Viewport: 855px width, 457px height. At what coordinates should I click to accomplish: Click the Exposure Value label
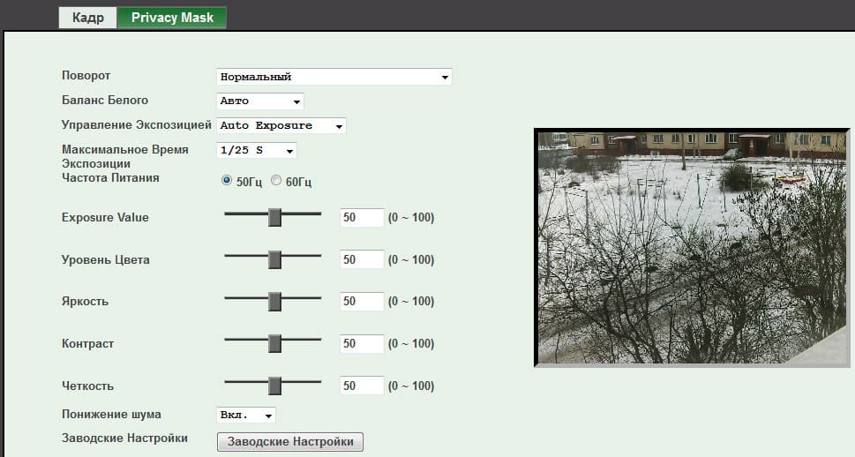105,218
